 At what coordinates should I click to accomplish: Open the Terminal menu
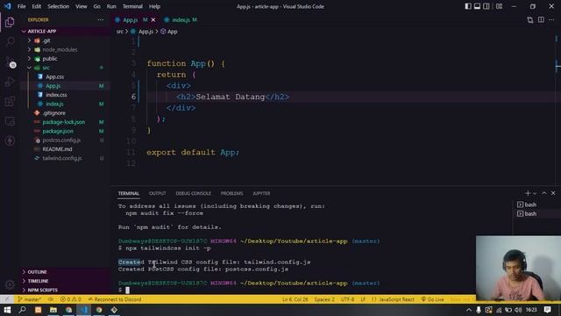click(132, 6)
